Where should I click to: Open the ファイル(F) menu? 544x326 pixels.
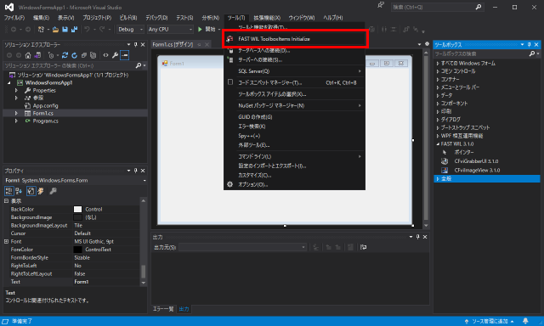coord(14,18)
